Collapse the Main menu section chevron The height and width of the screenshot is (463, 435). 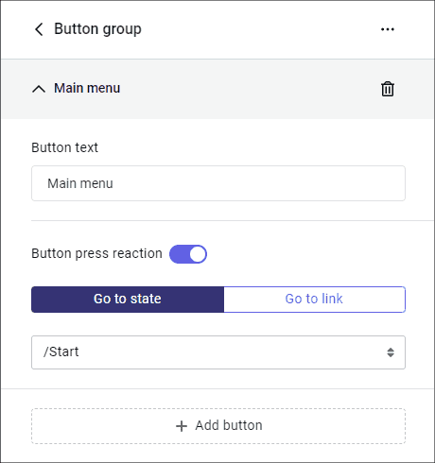(x=39, y=89)
